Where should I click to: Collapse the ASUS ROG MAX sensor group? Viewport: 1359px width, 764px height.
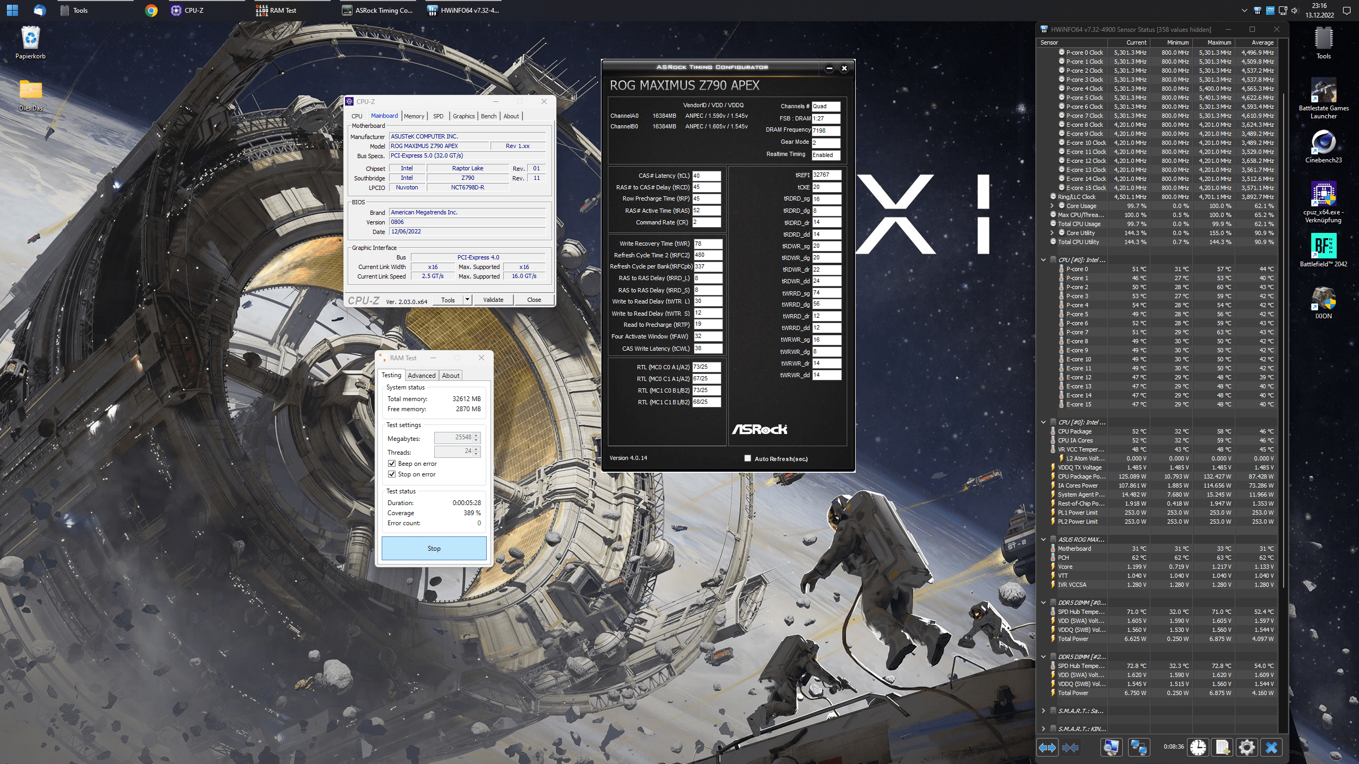(x=1043, y=540)
